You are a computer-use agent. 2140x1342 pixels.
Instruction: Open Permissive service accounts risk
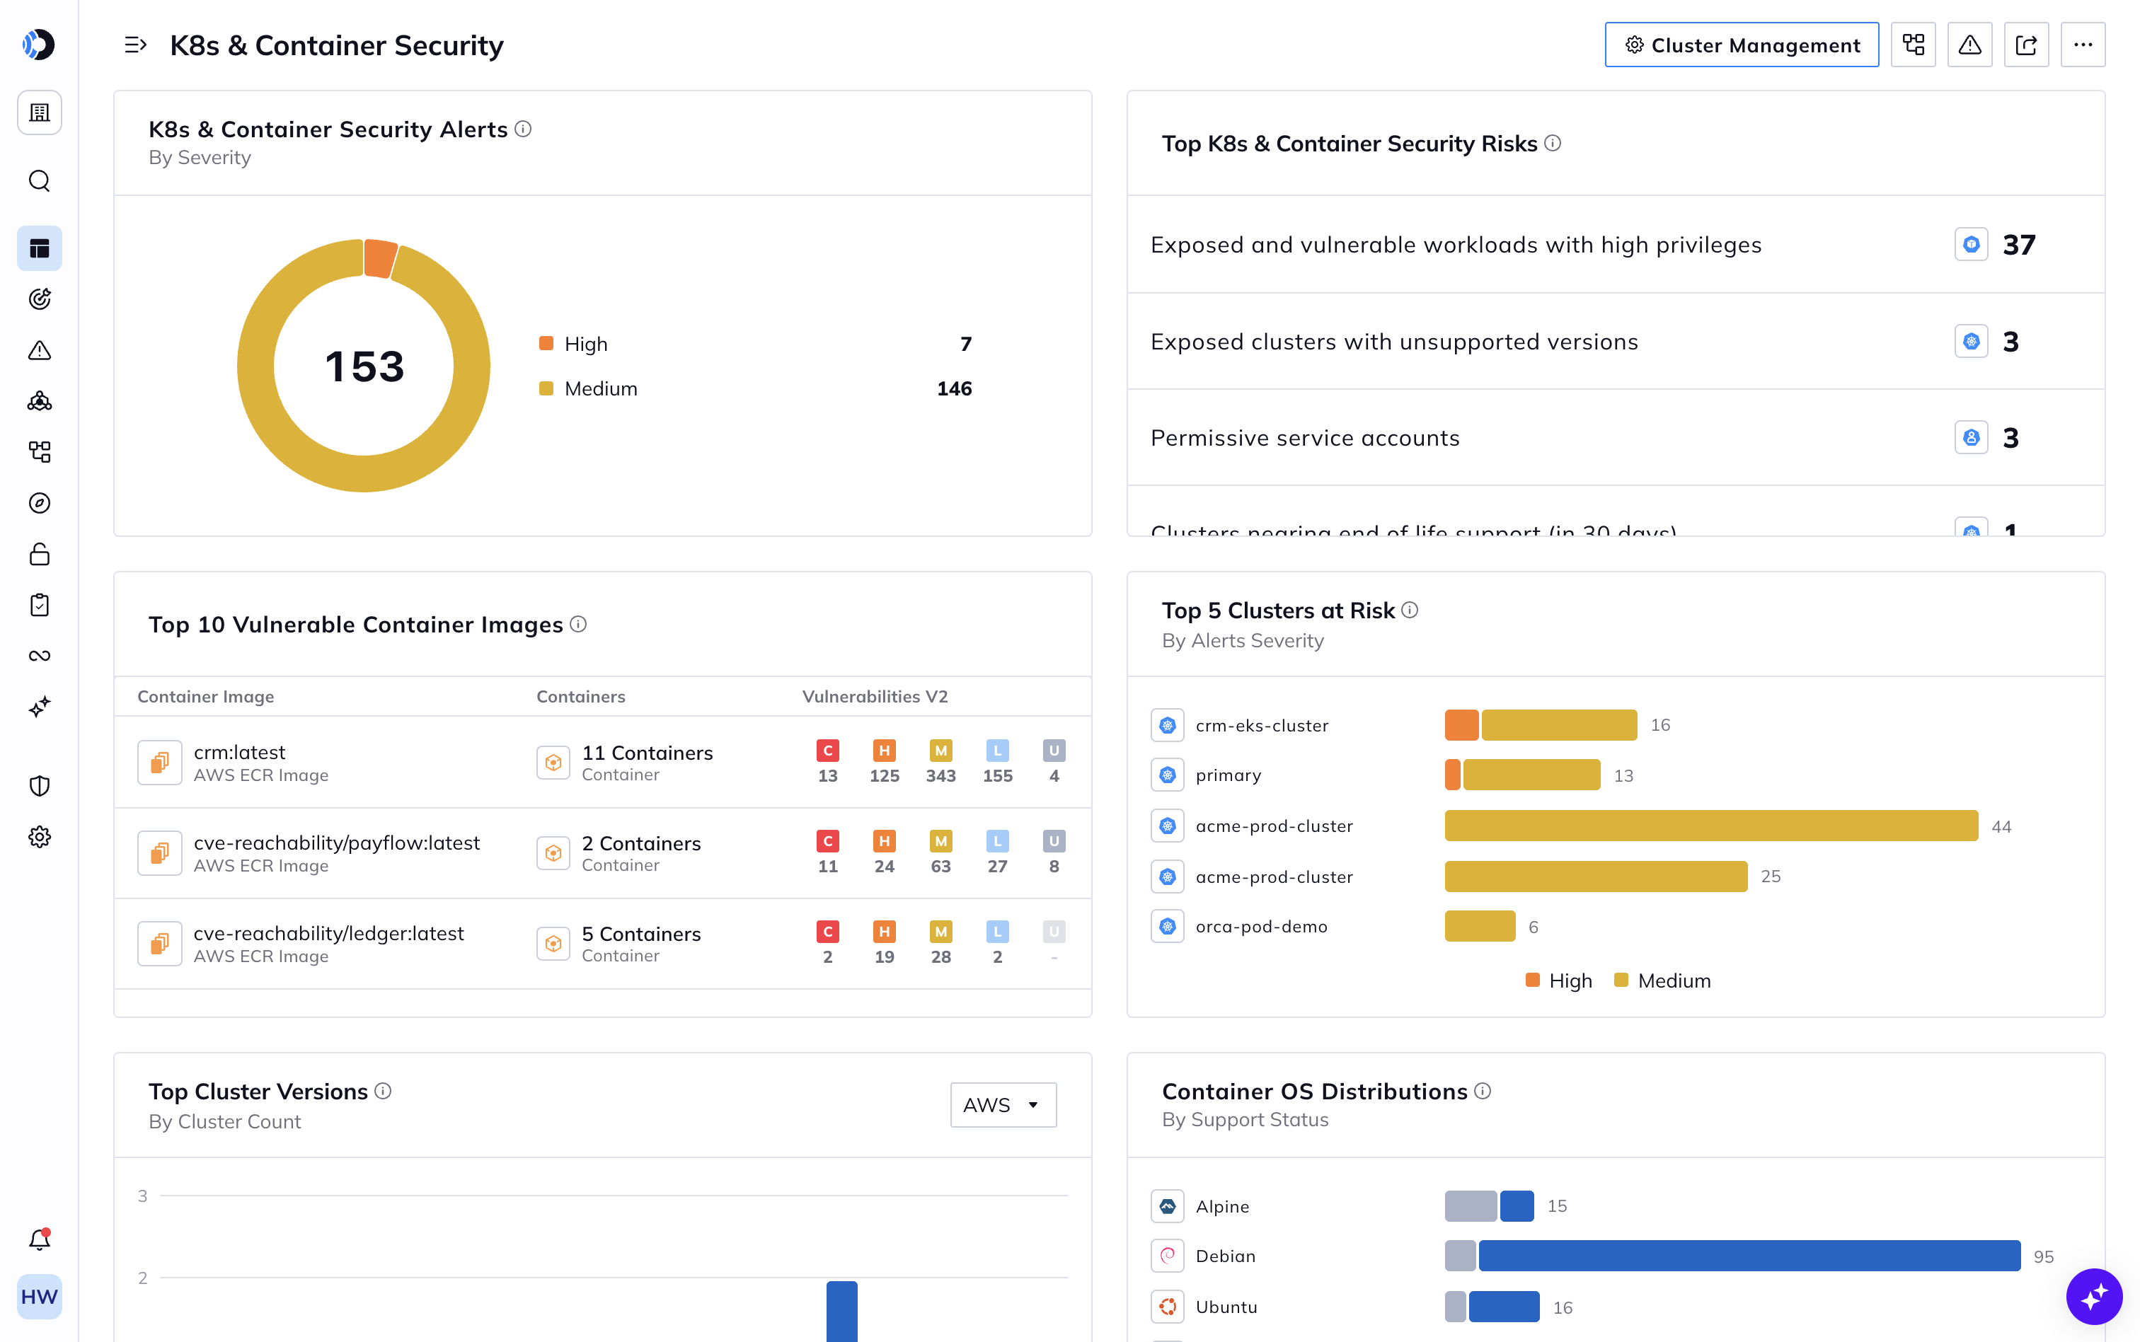pyautogui.click(x=1616, y=438)
